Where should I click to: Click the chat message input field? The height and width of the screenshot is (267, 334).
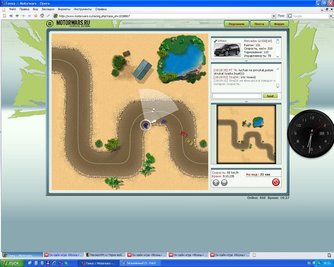[x=237, y=96]
